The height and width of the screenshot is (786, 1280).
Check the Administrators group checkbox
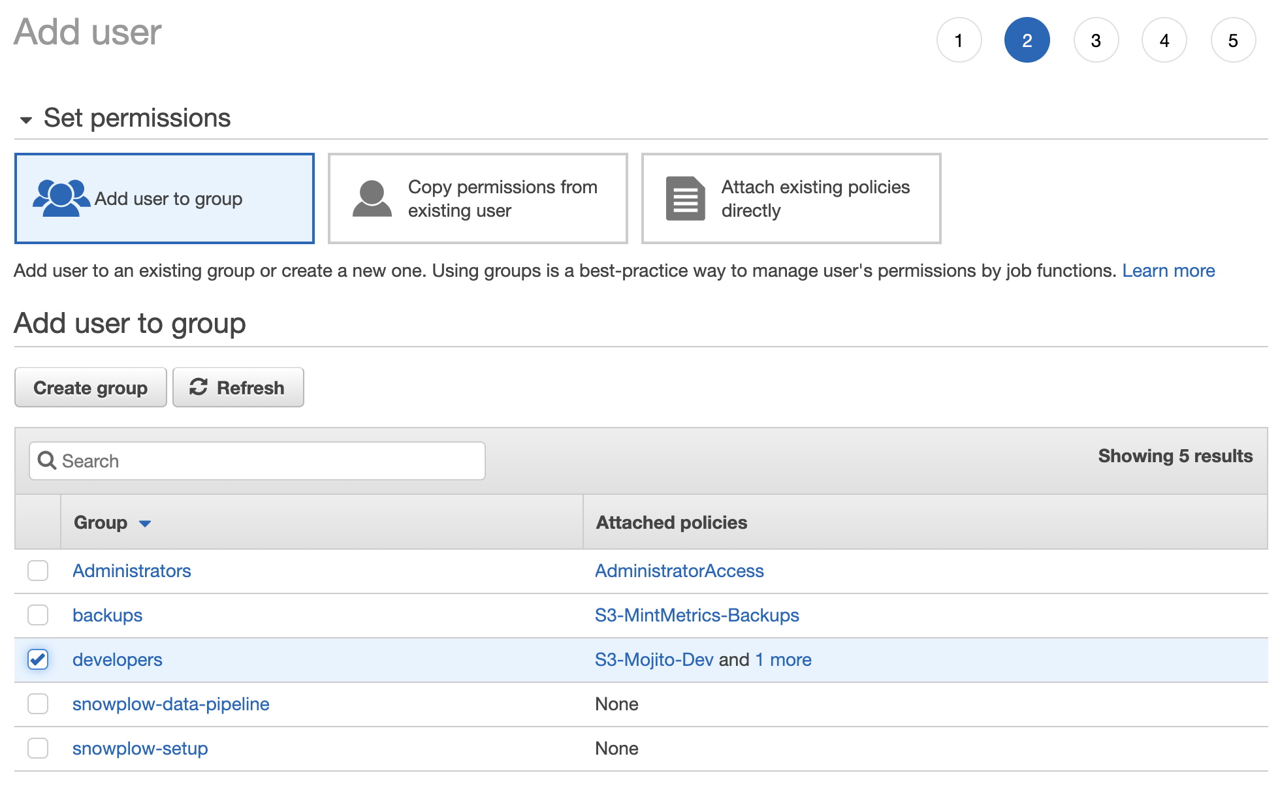[38, 571]
